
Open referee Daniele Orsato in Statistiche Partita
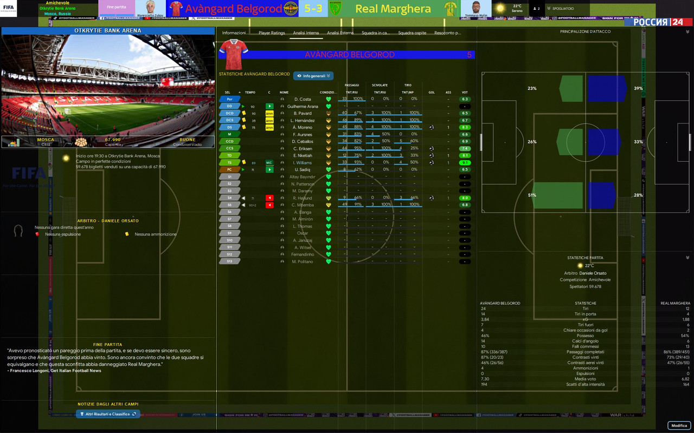593,273
